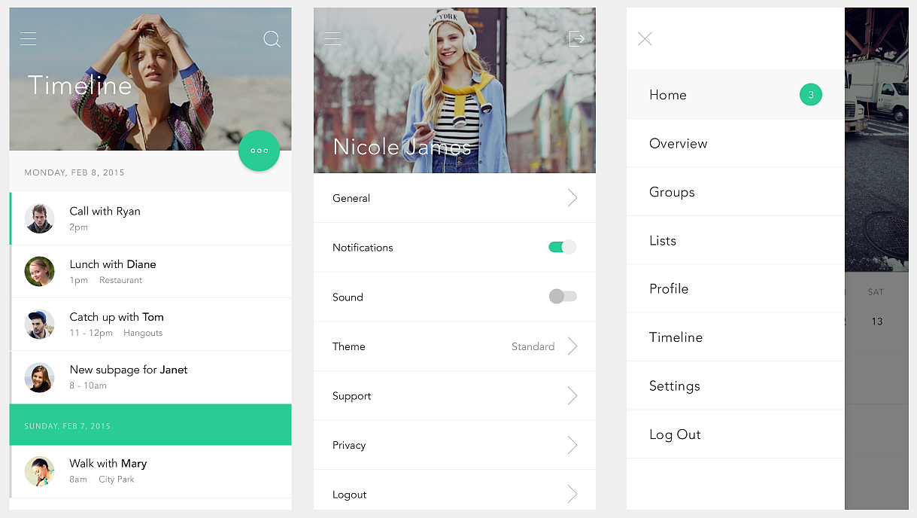Screen dimensions: 917x518
Task: Tap the Logout label in settings list
Action: [350, 495]
